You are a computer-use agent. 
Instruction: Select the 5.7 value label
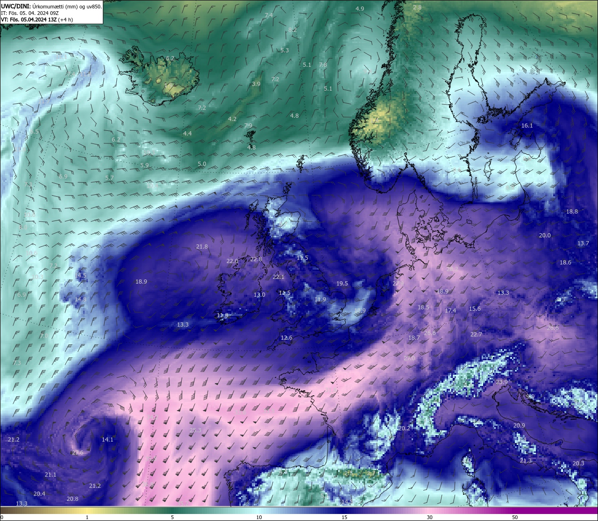[109, 178]
